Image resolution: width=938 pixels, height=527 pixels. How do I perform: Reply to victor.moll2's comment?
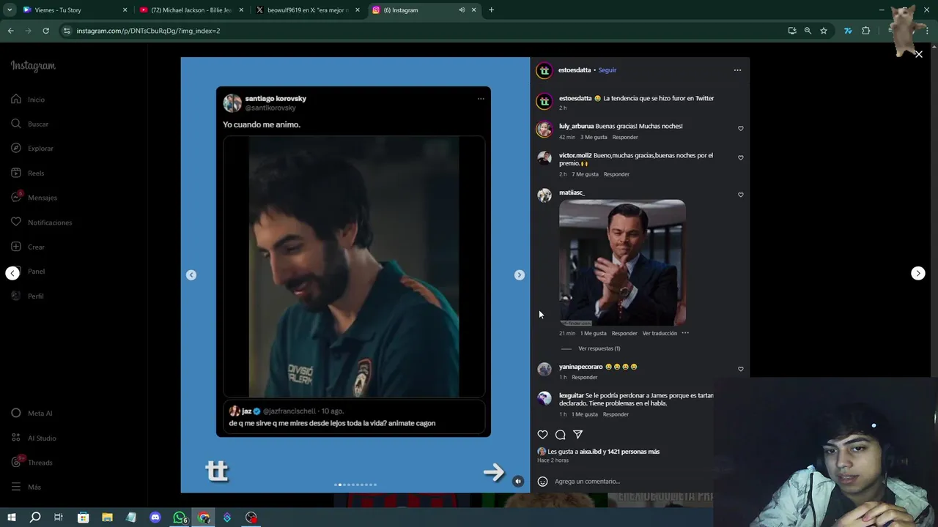pyautogui.click(x=616, y=174)
